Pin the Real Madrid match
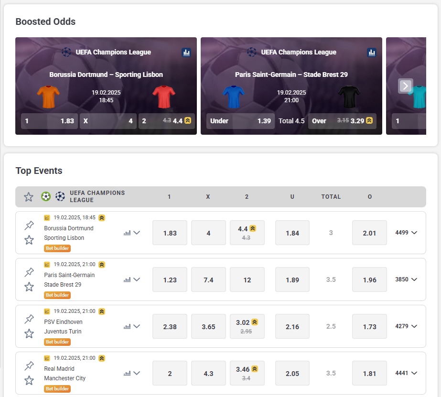 [x=29, y=366]
